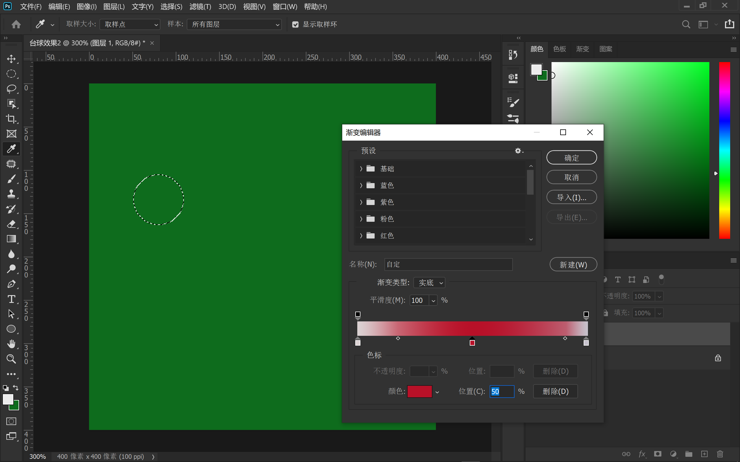Click the 新建(W) button
The image size is (740, 462).
[x=573, y=264]
